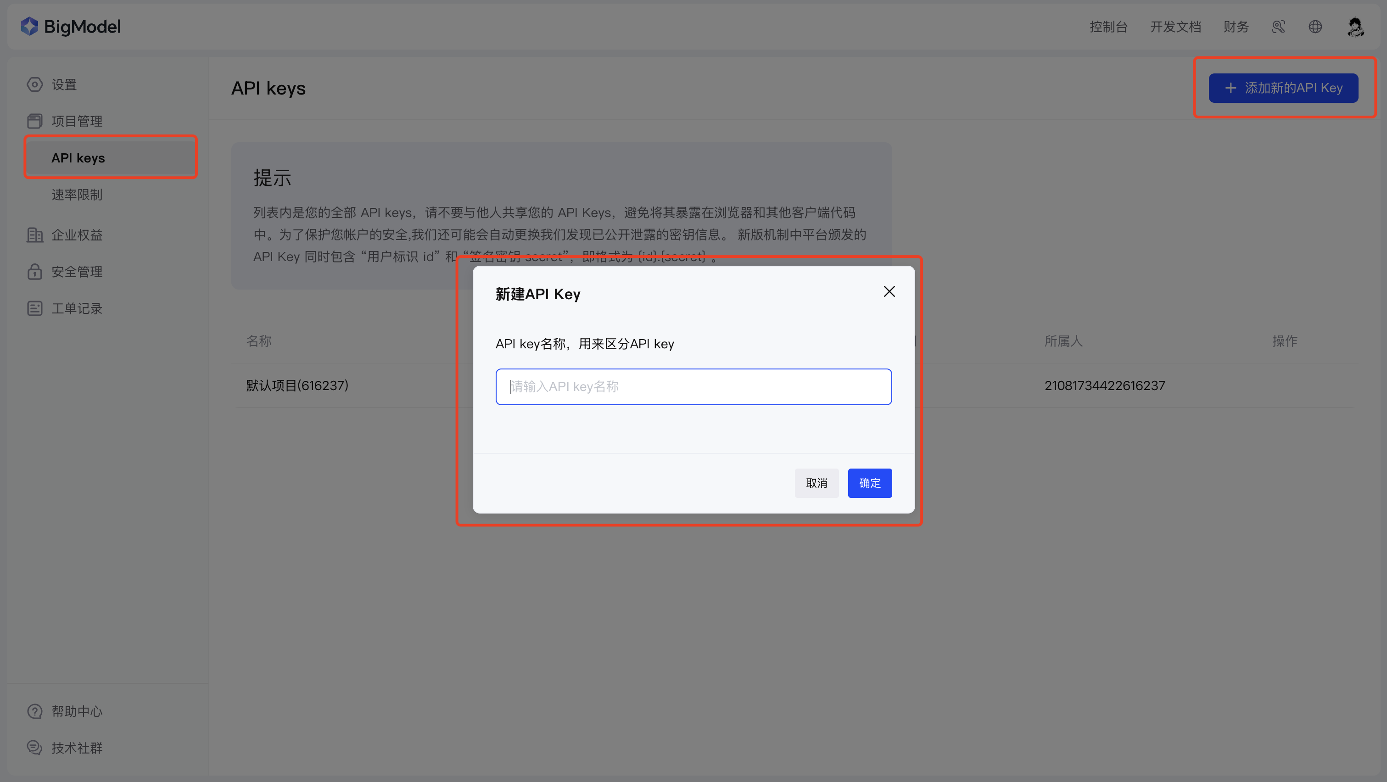The image size is (1387, 782).
Task: Go to 财务 in the top bar
Action: 1236,26
